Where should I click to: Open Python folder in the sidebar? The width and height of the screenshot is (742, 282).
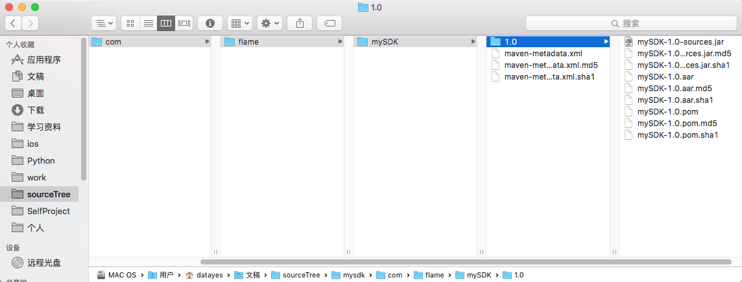tap(40, 161)
